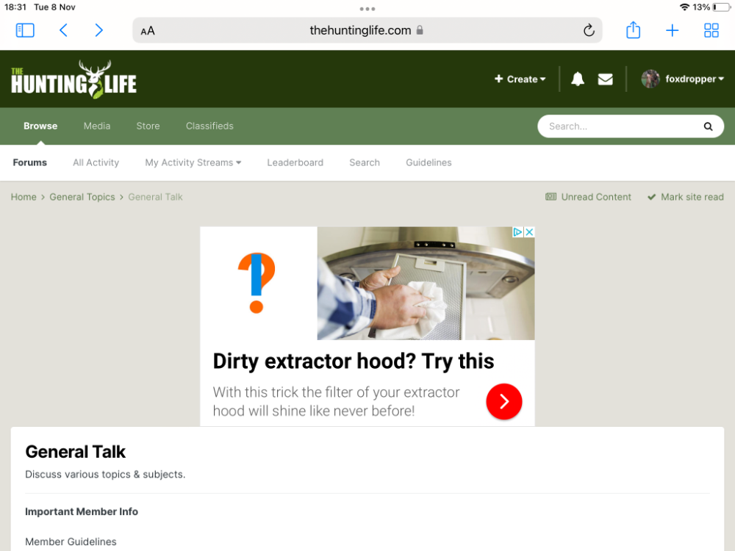Go forward with the Safari forward arrow

pos(98,30)
